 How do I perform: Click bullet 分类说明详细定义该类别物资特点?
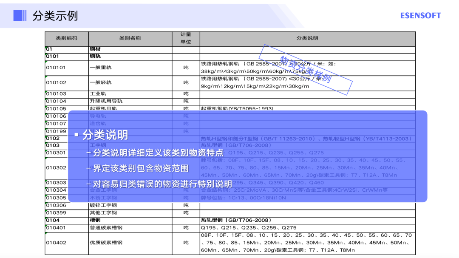click(x=158, y=153)
